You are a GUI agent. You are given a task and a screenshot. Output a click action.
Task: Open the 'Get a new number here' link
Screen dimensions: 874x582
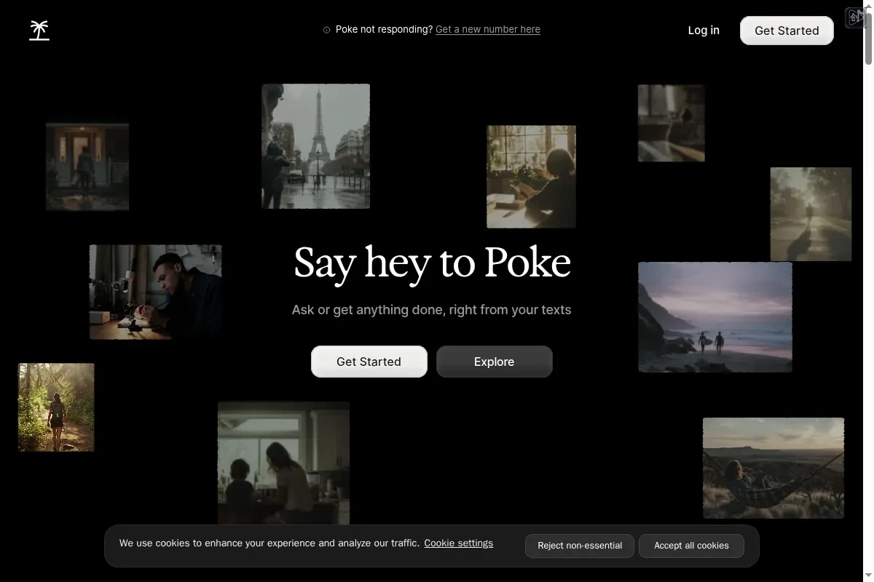point(487,30)
